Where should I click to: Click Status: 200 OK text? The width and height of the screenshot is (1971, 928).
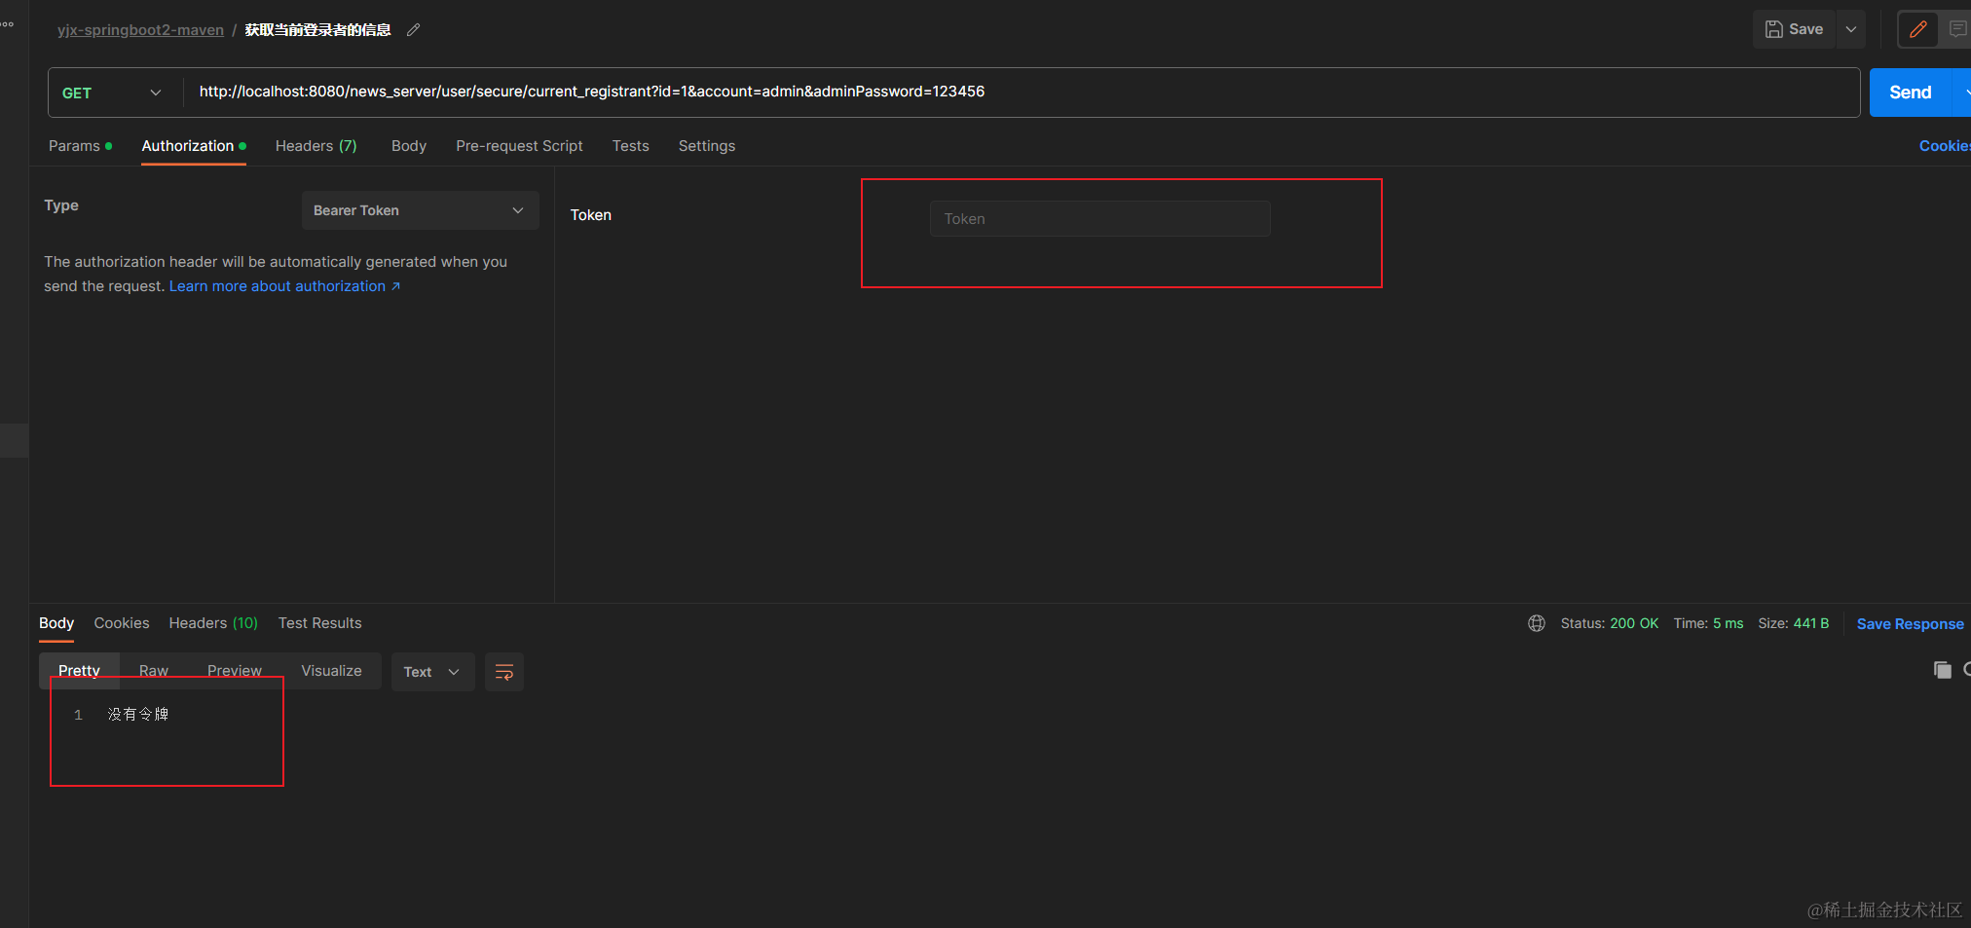(1609, 623)
